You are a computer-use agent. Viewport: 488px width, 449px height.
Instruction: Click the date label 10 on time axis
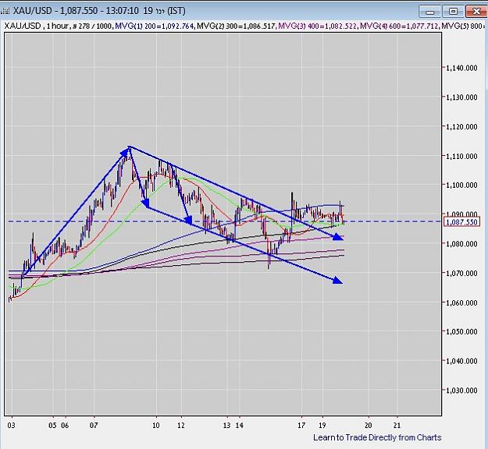156,425
